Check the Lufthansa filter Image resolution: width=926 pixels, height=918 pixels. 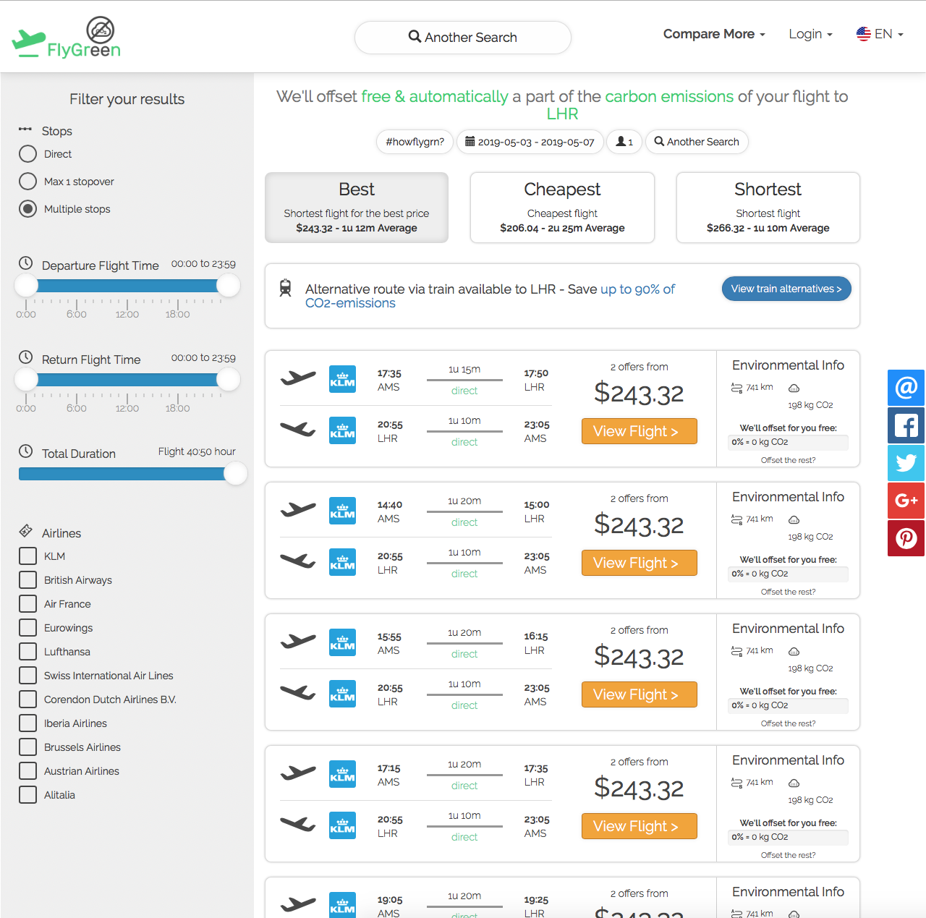[27, 652]
